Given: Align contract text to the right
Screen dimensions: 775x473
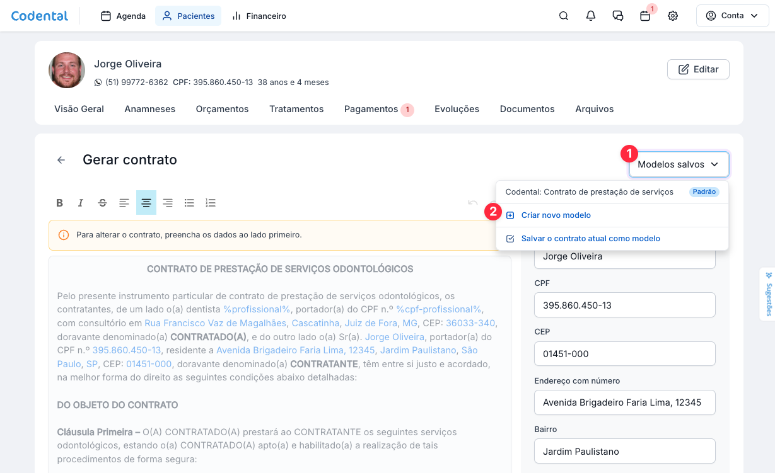Looking at the screenshot, I should 168,203.
